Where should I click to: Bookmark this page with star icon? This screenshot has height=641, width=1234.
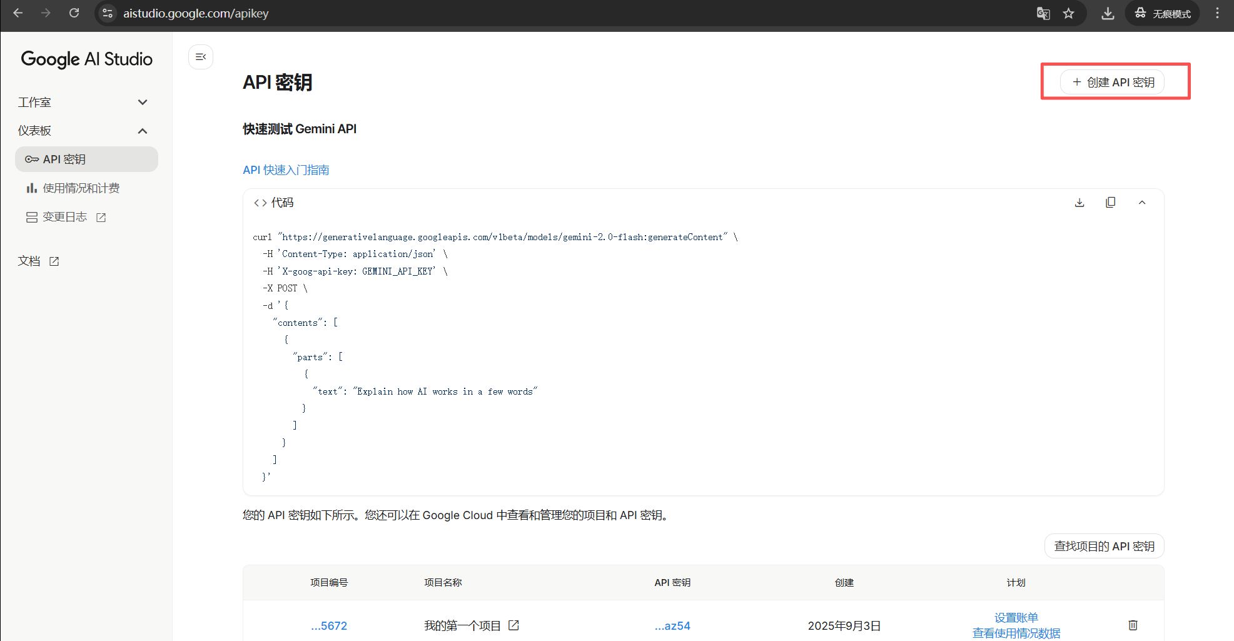pyautogui.click(x=1069, y=13)
